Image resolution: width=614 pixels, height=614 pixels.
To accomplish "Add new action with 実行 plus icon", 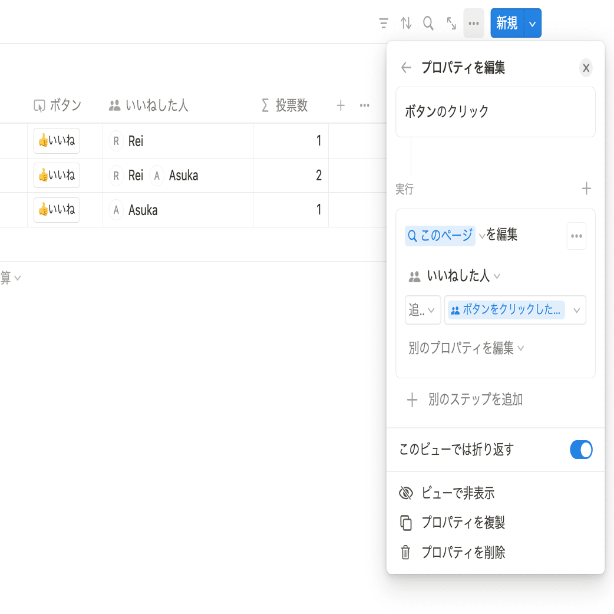I will (x=586, y=189).
